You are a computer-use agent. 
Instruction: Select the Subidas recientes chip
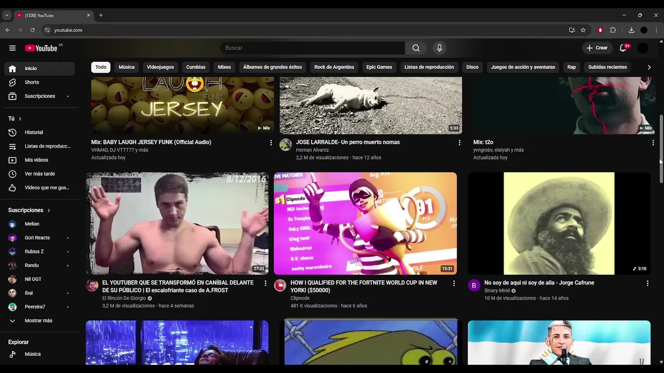coord(607,67)
